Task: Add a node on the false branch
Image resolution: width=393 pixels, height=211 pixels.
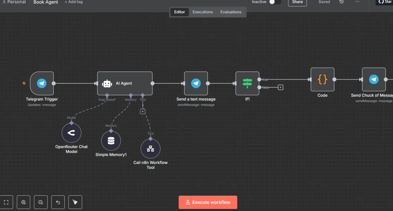Action: (280, 87)
